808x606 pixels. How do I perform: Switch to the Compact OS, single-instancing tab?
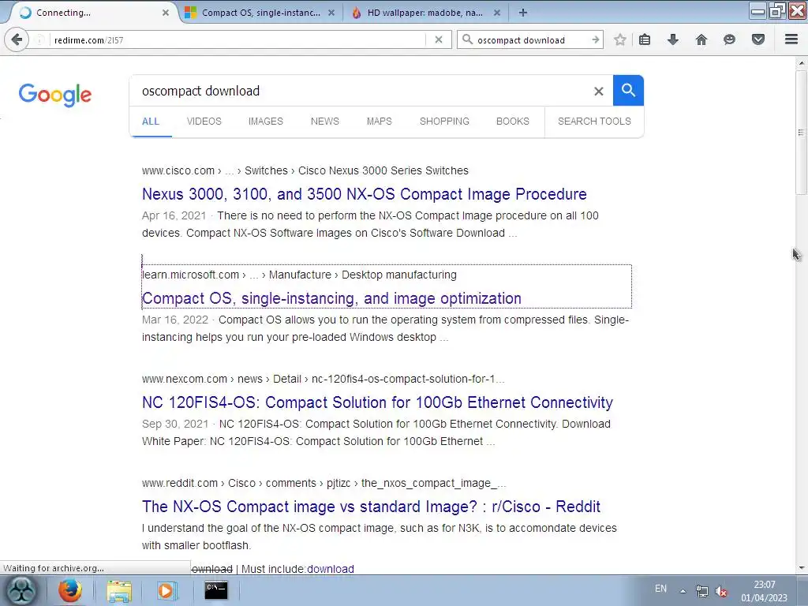(x=260, y=13)
